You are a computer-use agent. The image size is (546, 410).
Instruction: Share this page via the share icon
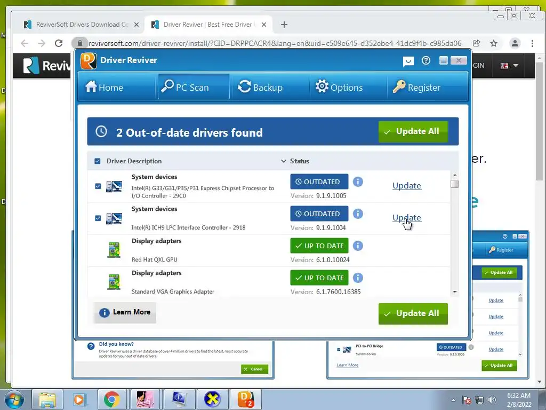[476, 43]
